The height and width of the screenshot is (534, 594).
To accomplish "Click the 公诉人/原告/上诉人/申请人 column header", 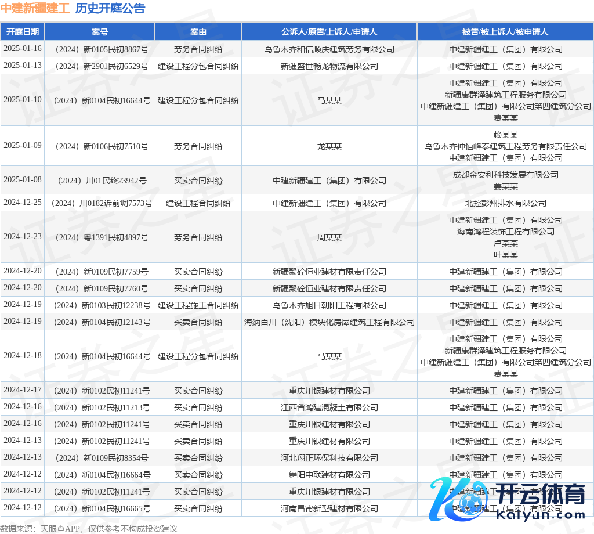I will [x=329, y=32].
